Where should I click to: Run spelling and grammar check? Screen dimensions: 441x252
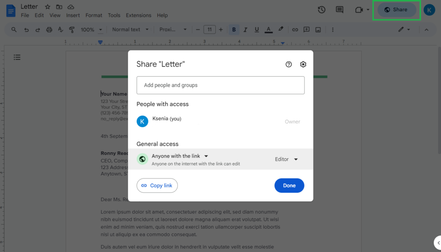[61, 29]
